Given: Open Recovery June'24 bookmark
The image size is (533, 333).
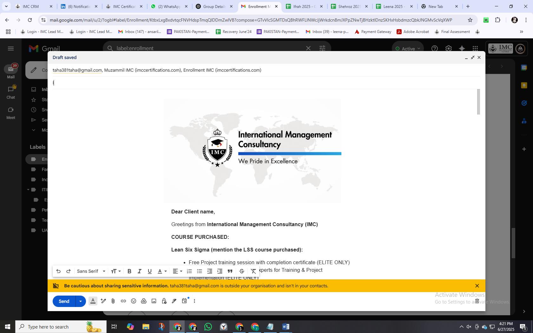Looking at the screenshot, I should (234, 32).
